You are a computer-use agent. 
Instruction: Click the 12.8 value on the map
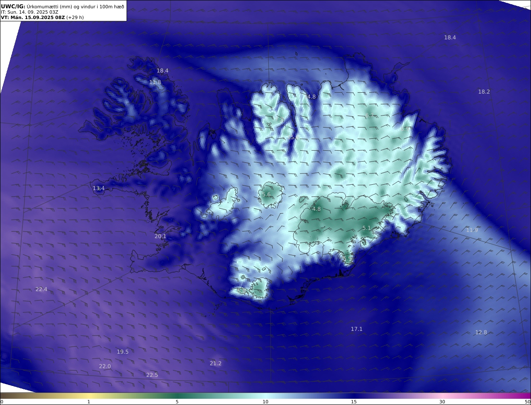coord(481,333)
